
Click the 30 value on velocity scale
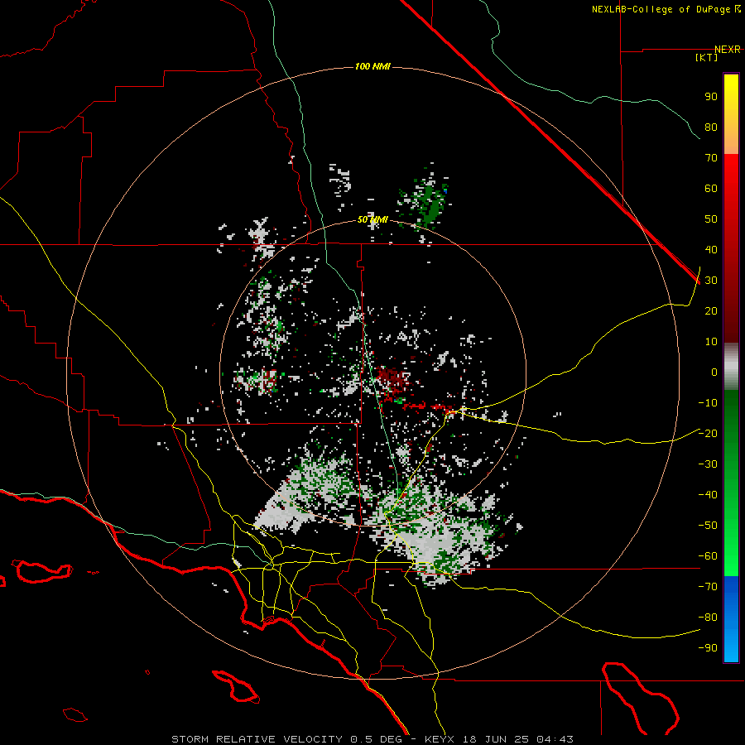pyautogui.click(x=711, y=281)
